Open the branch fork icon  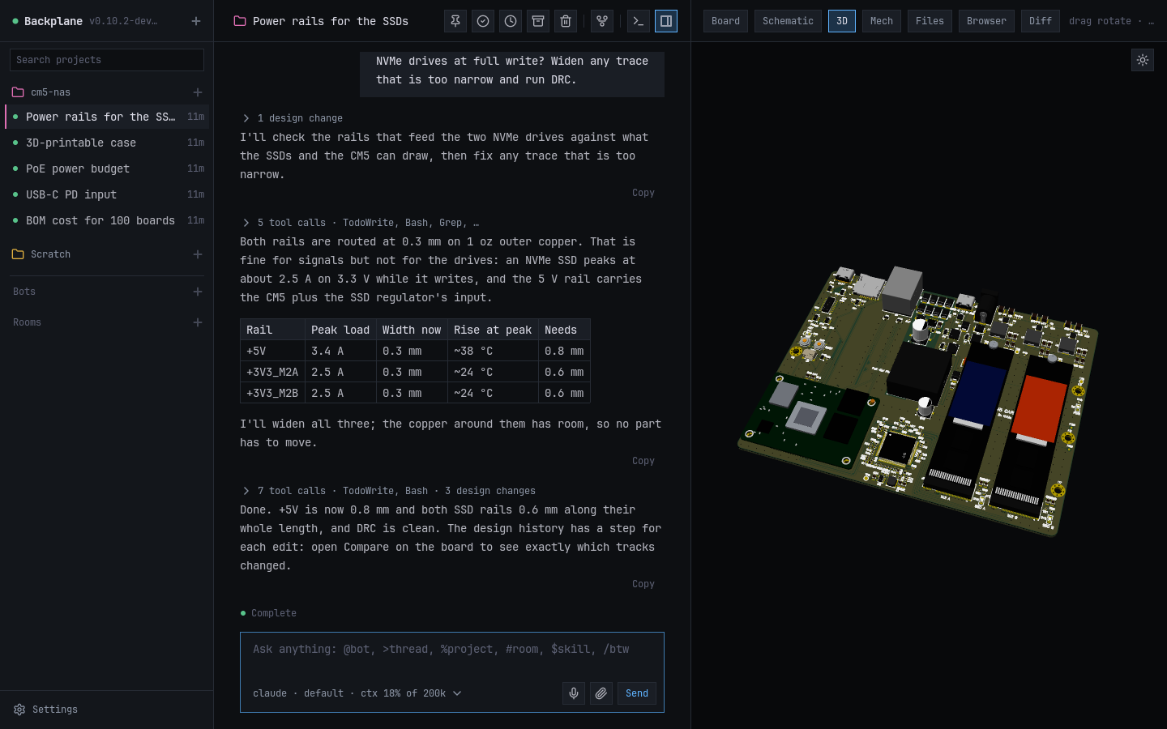click(x=602, y=21)
